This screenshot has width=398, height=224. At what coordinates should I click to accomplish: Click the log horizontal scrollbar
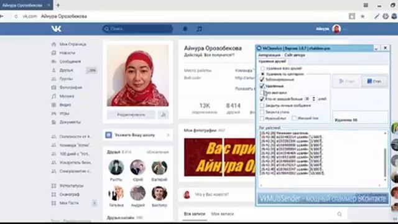pyautogui.click(x=320, y=185)
